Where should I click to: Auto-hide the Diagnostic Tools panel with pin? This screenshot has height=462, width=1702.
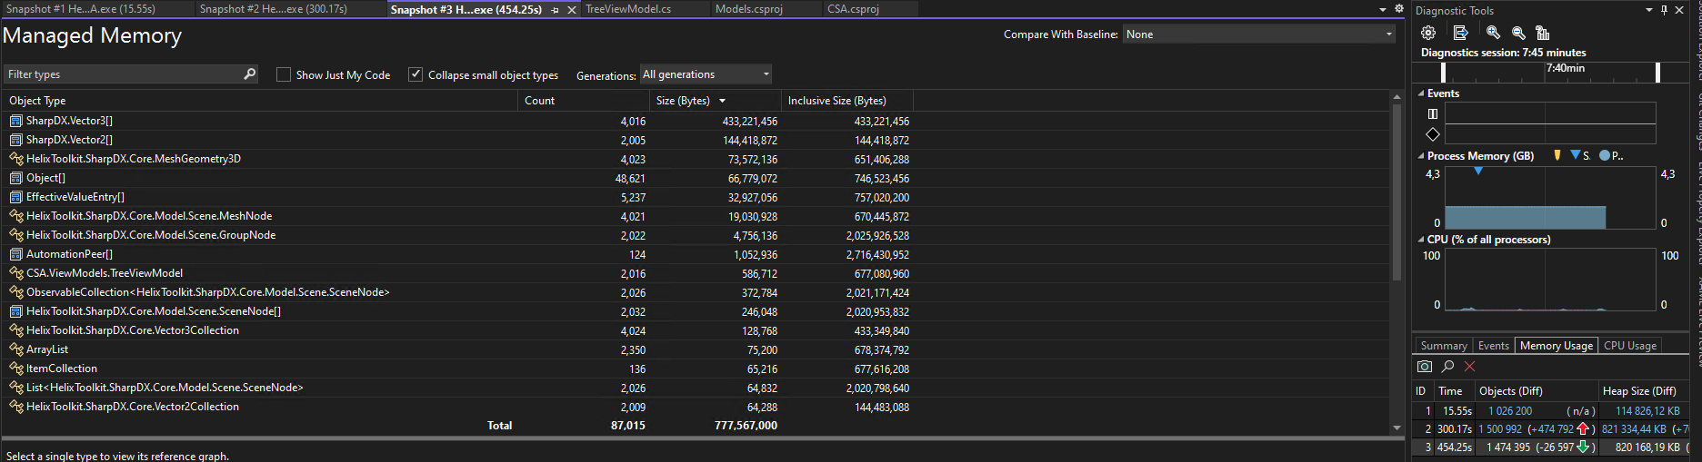(x=1664, y=10)
